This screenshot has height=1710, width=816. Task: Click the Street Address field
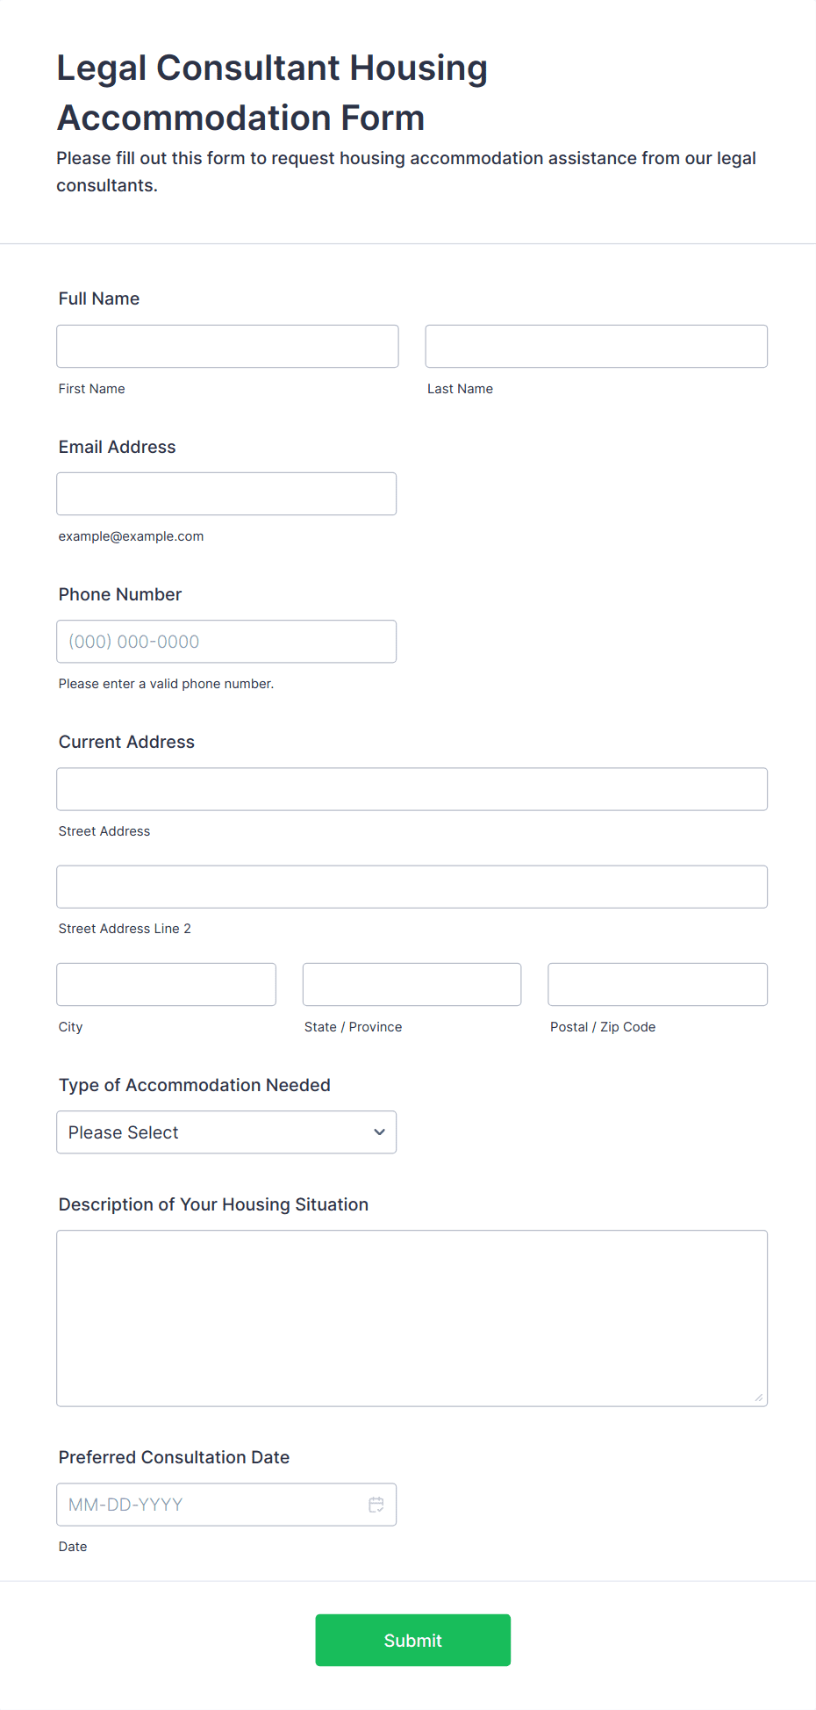(412, 789)
